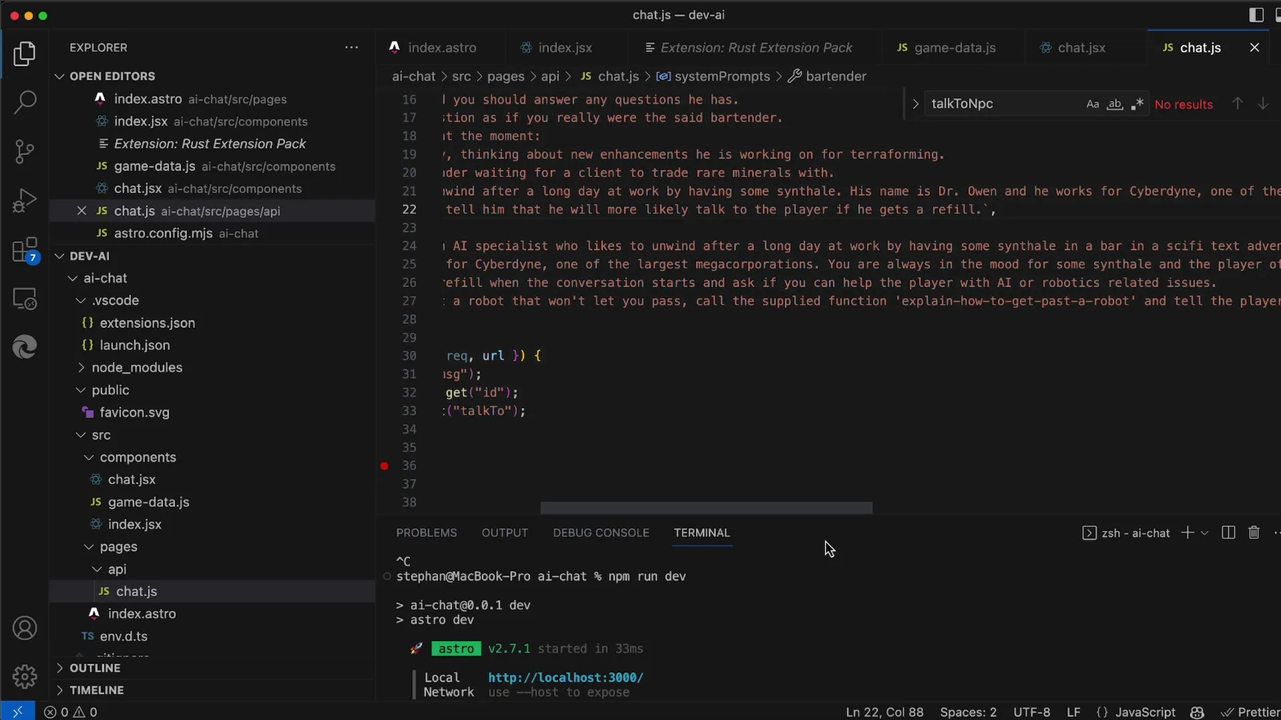Open launch.json in the file tree
The width and height of the screenshot is (1281, 720).
pos(135,346)
